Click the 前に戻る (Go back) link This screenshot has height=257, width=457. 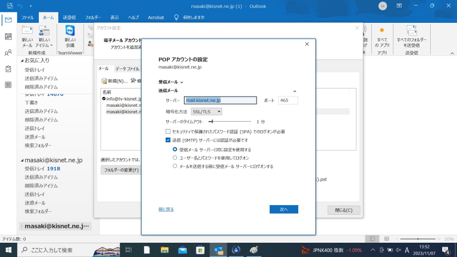(166, 210)
